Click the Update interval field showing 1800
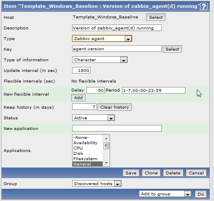 81,70
